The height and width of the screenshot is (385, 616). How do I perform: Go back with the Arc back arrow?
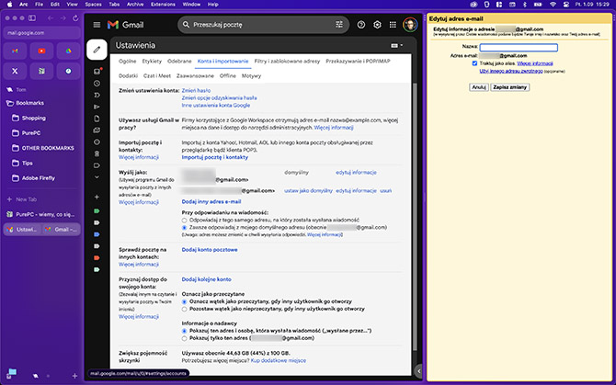coord(51,18)
